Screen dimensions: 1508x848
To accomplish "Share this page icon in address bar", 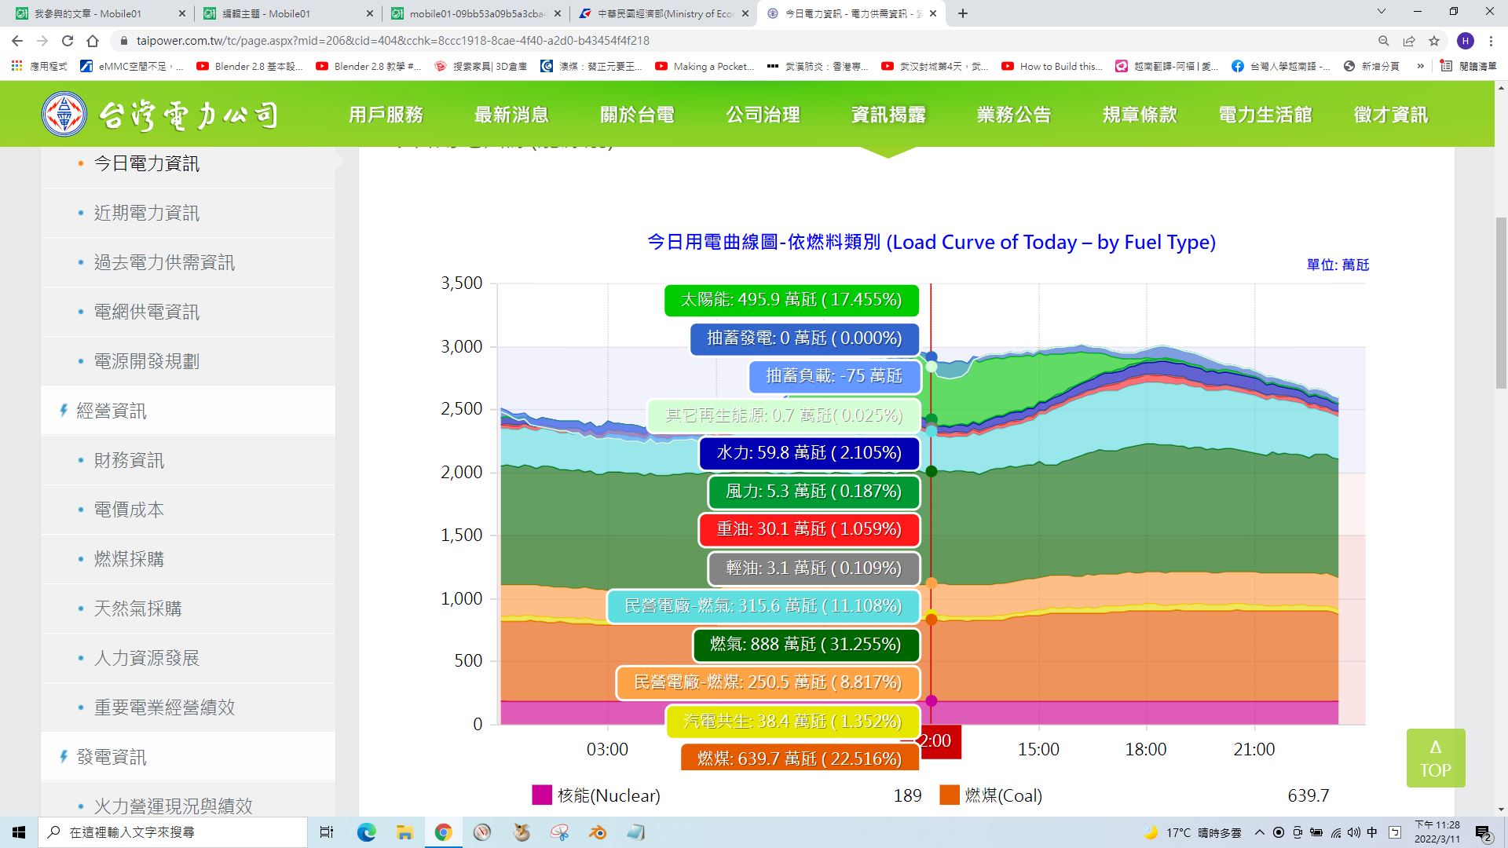I will click(x=1409, y=41).
